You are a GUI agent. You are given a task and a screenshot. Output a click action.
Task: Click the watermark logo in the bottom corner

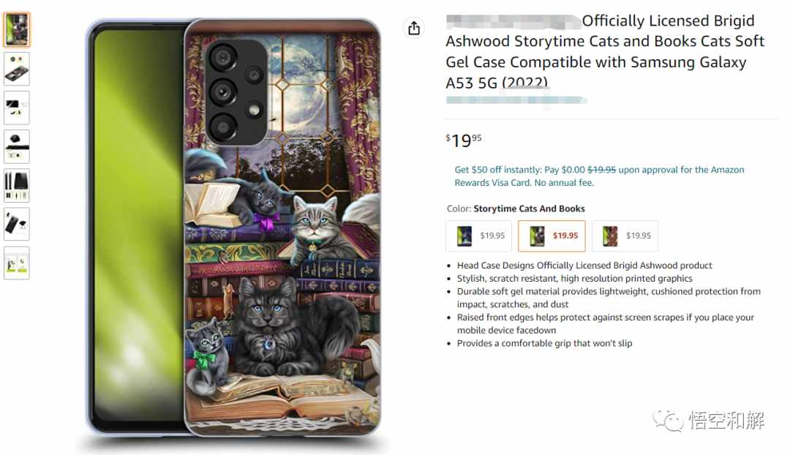point(709,420)
